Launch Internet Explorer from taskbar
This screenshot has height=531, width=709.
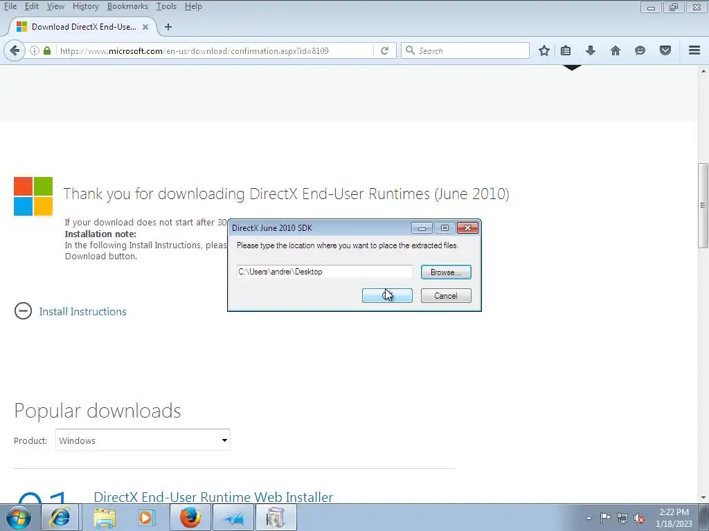[60, 517]
